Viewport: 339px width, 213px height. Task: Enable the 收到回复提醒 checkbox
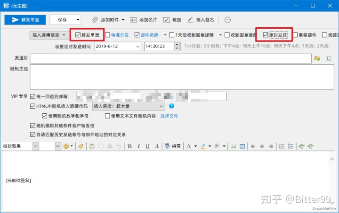pos(227,35)
